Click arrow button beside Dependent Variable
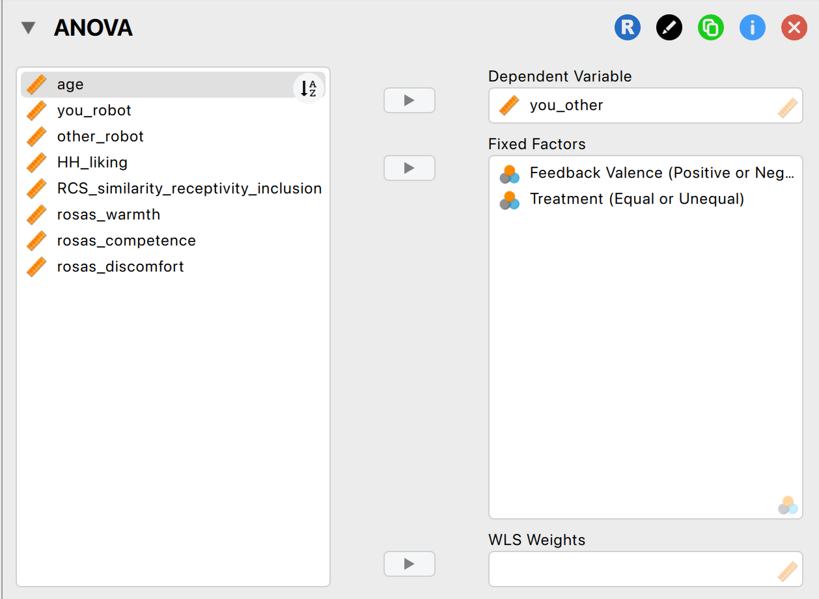This screenshot has height=599, width=819. tap(409, 100)
